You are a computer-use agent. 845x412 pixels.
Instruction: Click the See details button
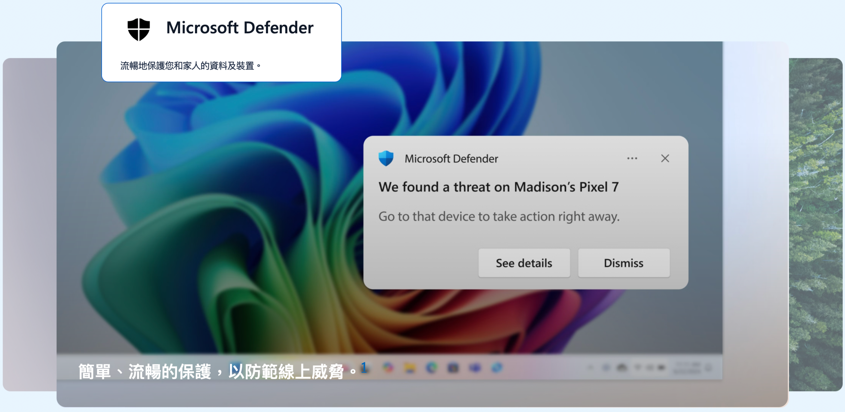pyautogui.click(x=524, y=263)
